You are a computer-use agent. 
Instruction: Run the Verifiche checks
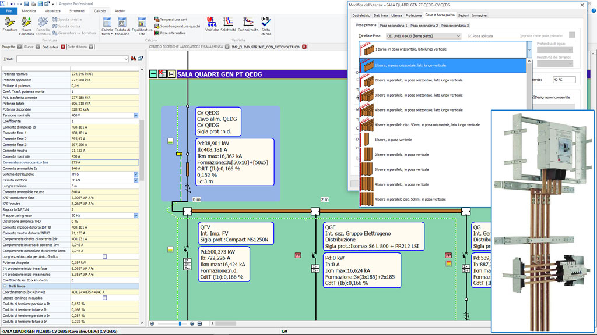pyautogui.click(x=212, y=24)
